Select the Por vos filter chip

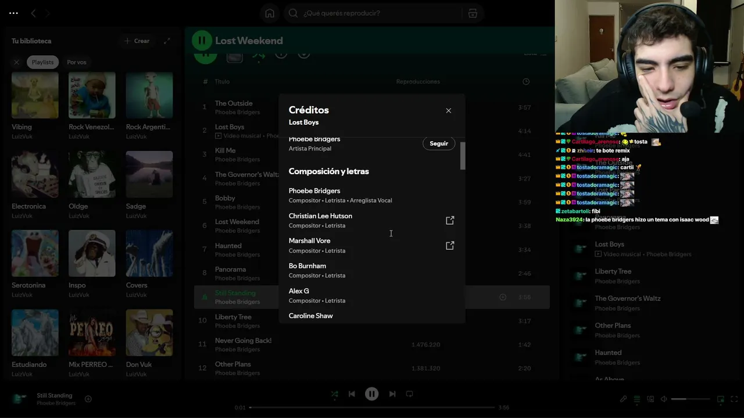point(77,62)
